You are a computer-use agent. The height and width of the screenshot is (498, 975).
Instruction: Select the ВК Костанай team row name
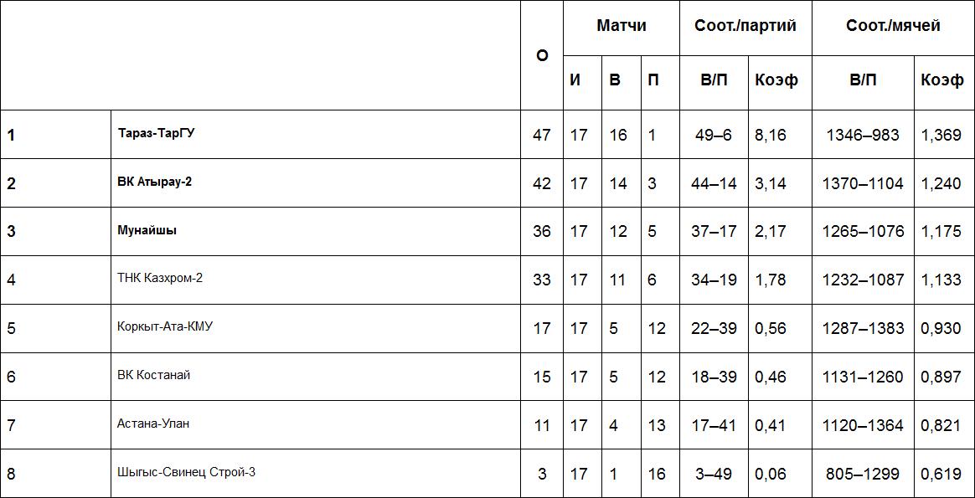[153, 375]
